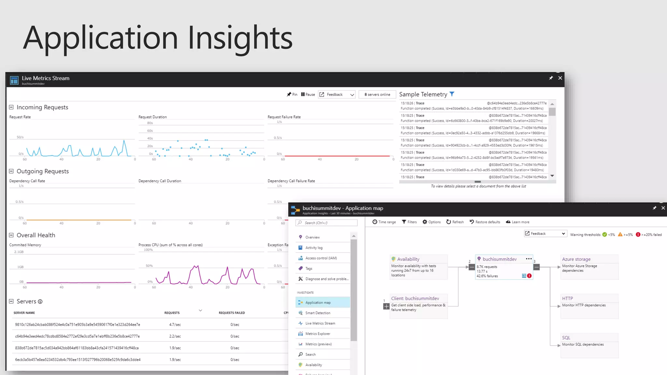Open the buchisummitdev node ellipsis menu
Screen dimensions: 667x375
coord(529,259)
